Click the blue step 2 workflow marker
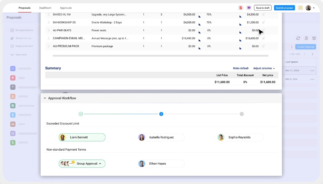This screenshot has width=323, height=184. tap(161, 114)
